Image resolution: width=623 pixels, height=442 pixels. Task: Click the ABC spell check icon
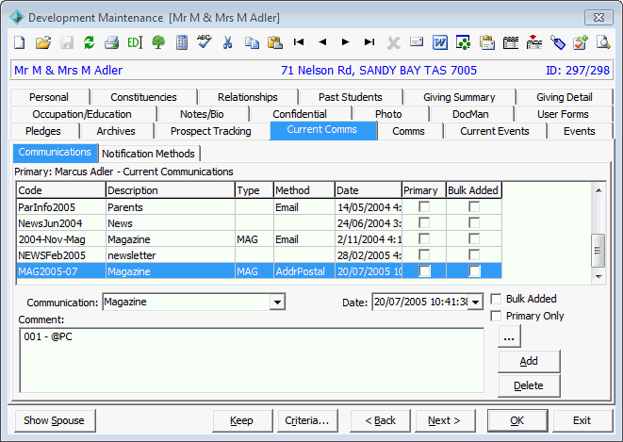tap(205, 41)
